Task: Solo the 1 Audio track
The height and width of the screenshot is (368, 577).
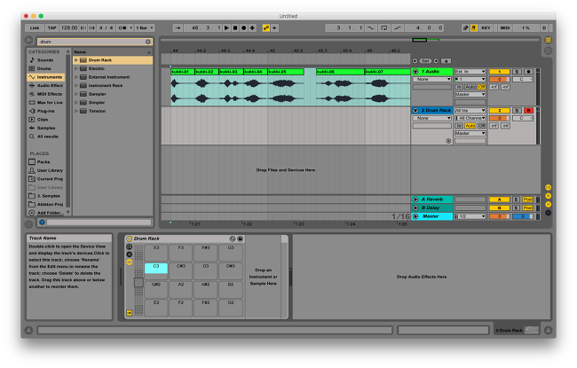Action: point(517,72)
